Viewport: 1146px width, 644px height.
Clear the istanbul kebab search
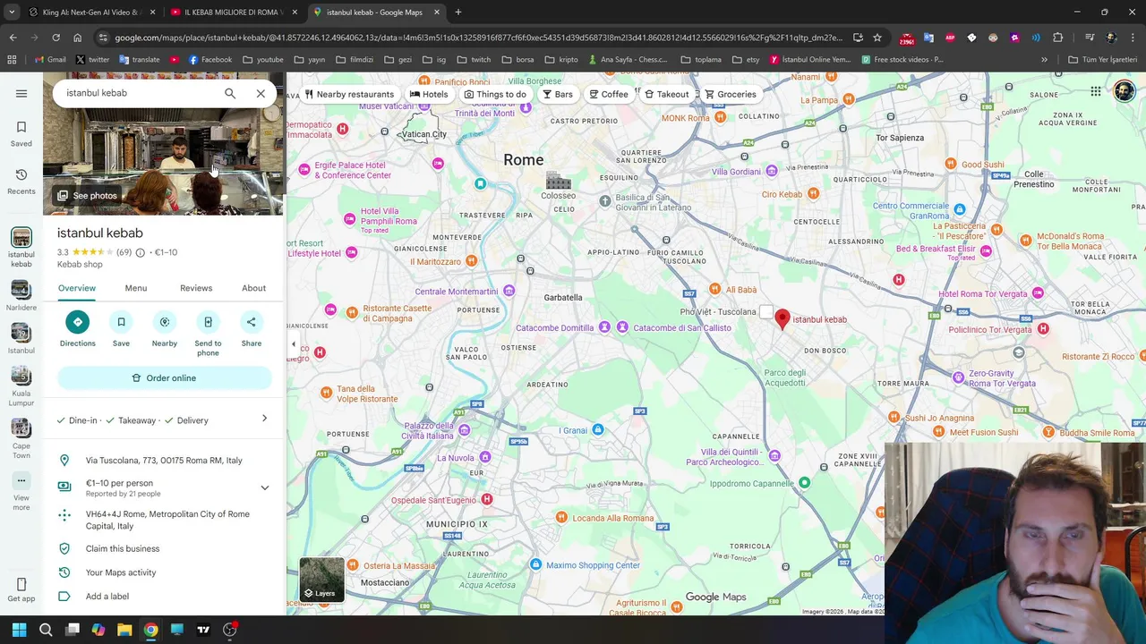click(261, 93)
